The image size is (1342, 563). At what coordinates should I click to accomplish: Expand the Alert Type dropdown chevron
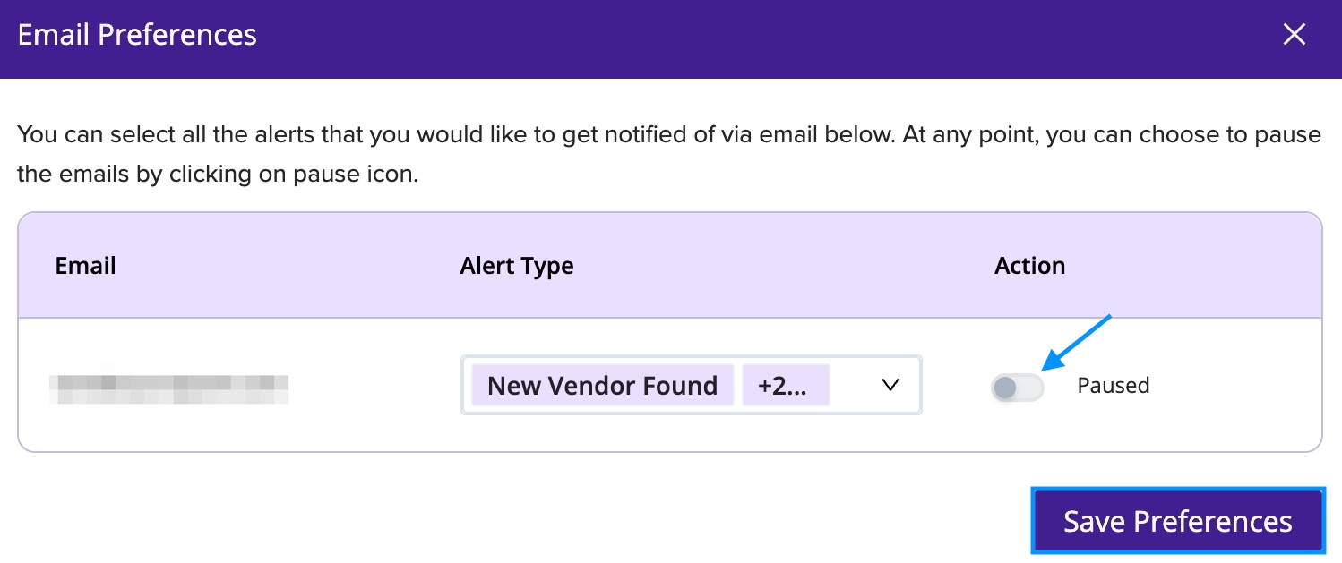tap(890, 385)
